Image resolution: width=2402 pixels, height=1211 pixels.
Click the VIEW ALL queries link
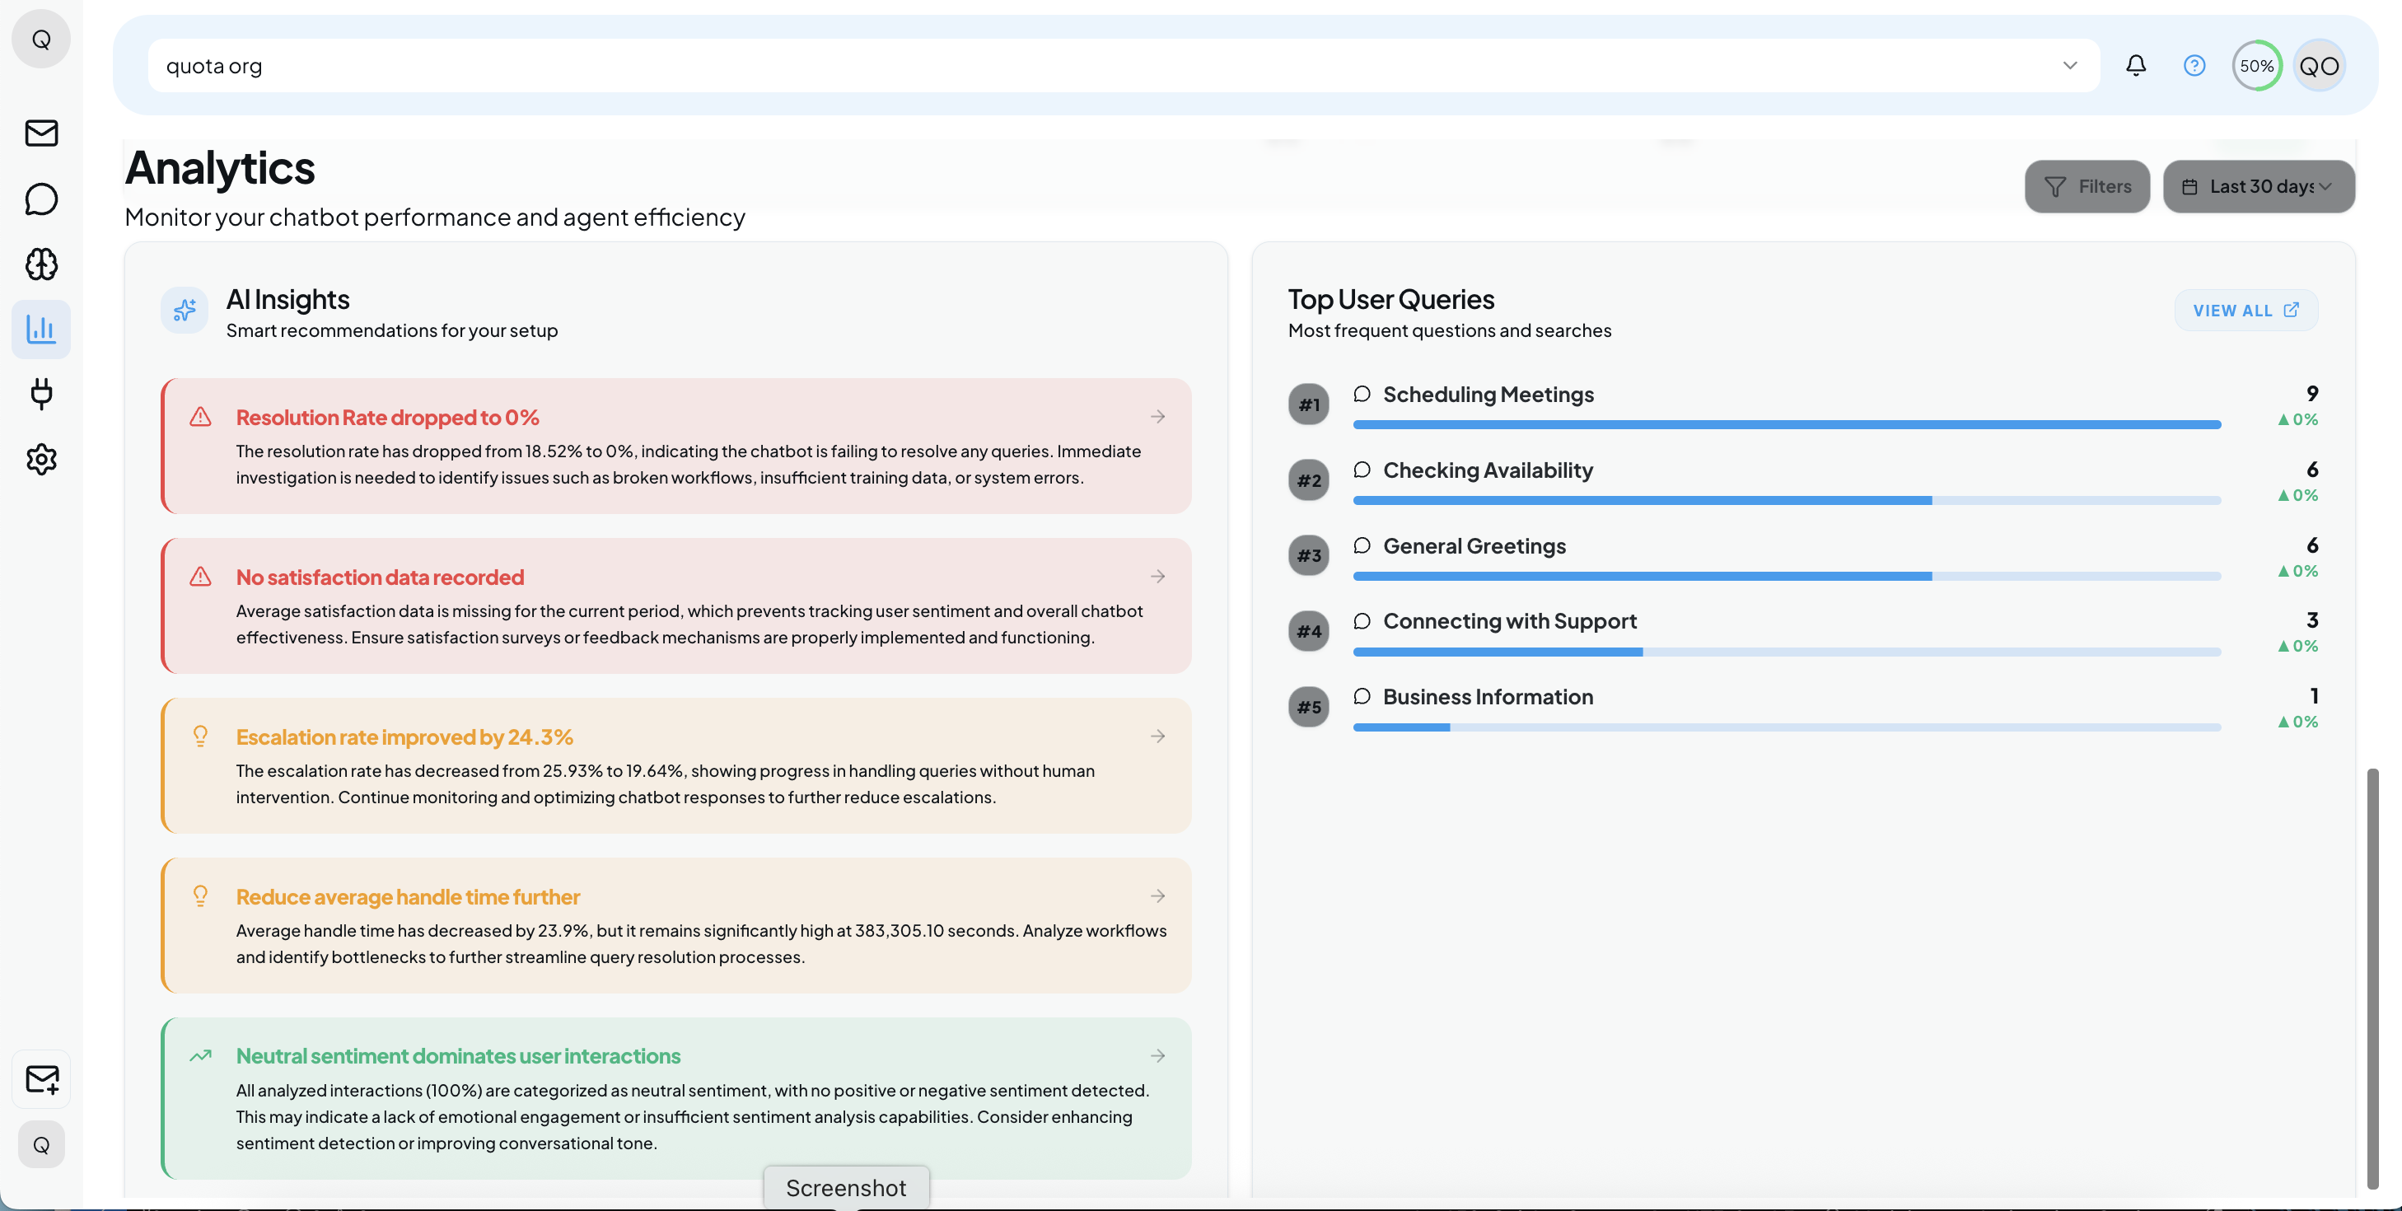[2245, 311]
